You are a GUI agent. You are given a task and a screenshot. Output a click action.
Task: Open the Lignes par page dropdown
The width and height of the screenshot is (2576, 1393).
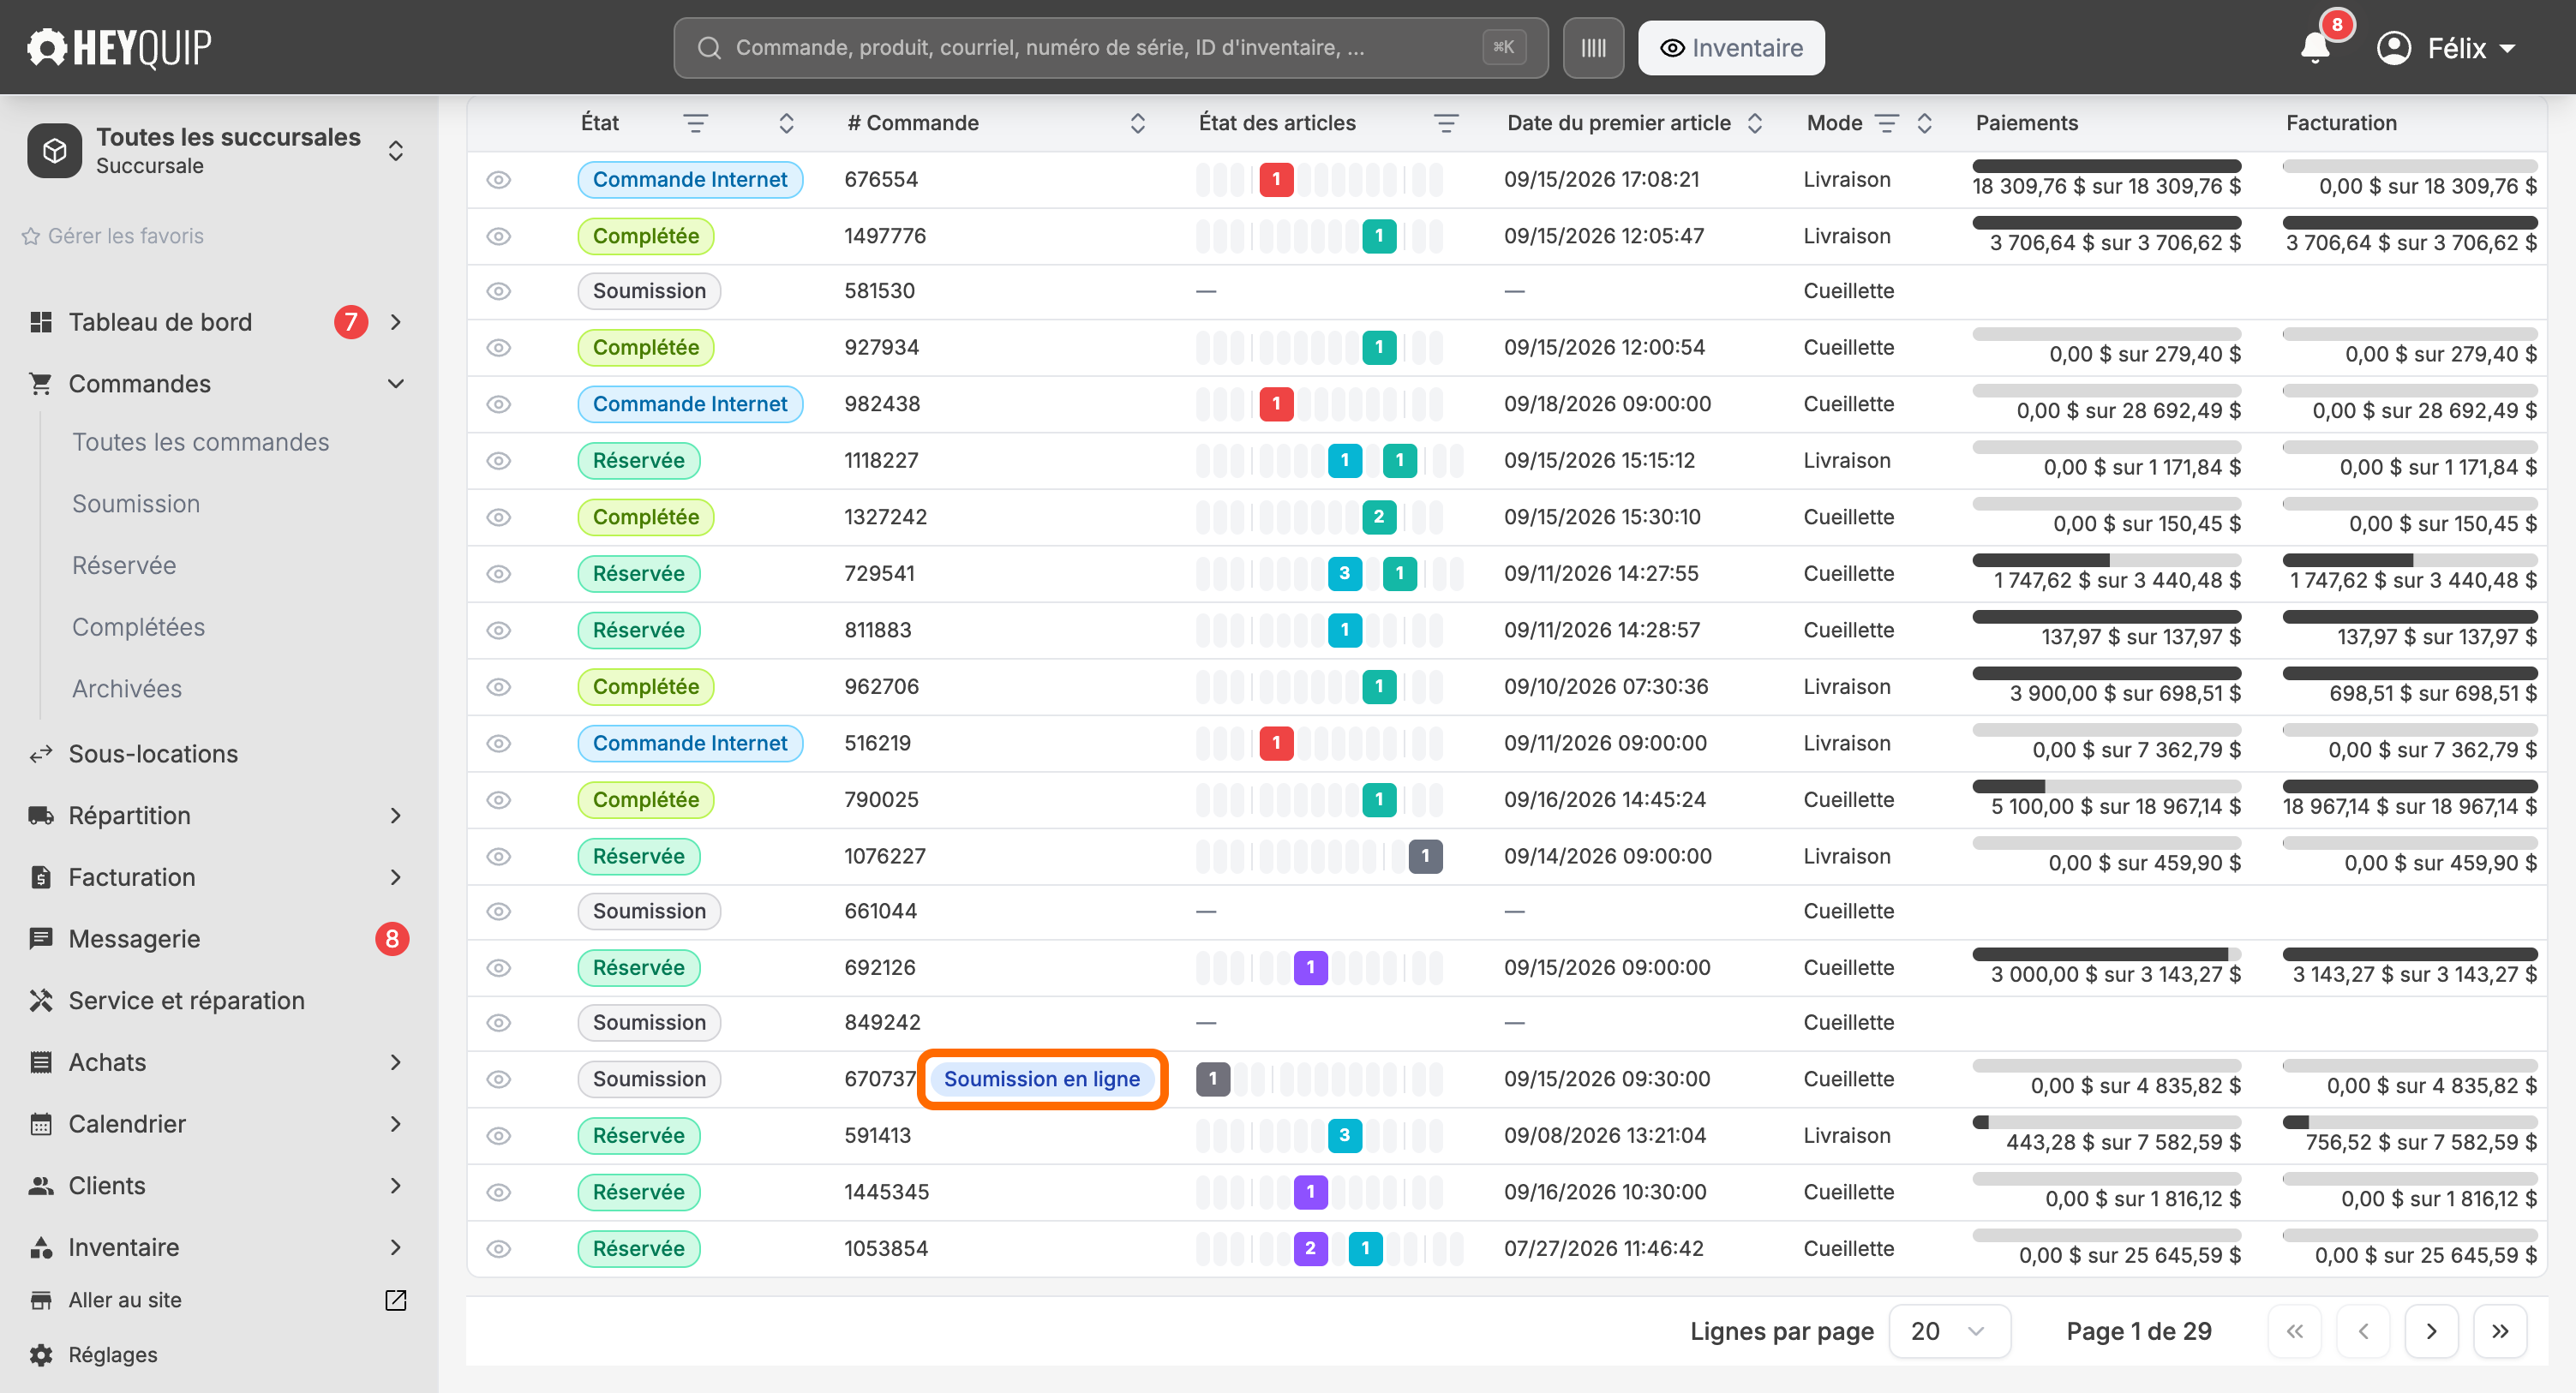click(x=1949, y=1331)
